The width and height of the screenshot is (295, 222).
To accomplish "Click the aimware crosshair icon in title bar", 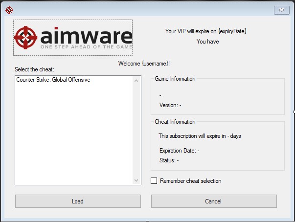I will (9, 10).
